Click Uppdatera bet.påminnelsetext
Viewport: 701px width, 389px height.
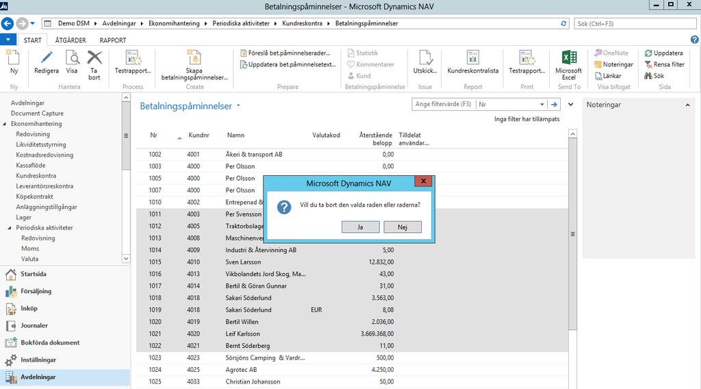[x=288, y=64]
